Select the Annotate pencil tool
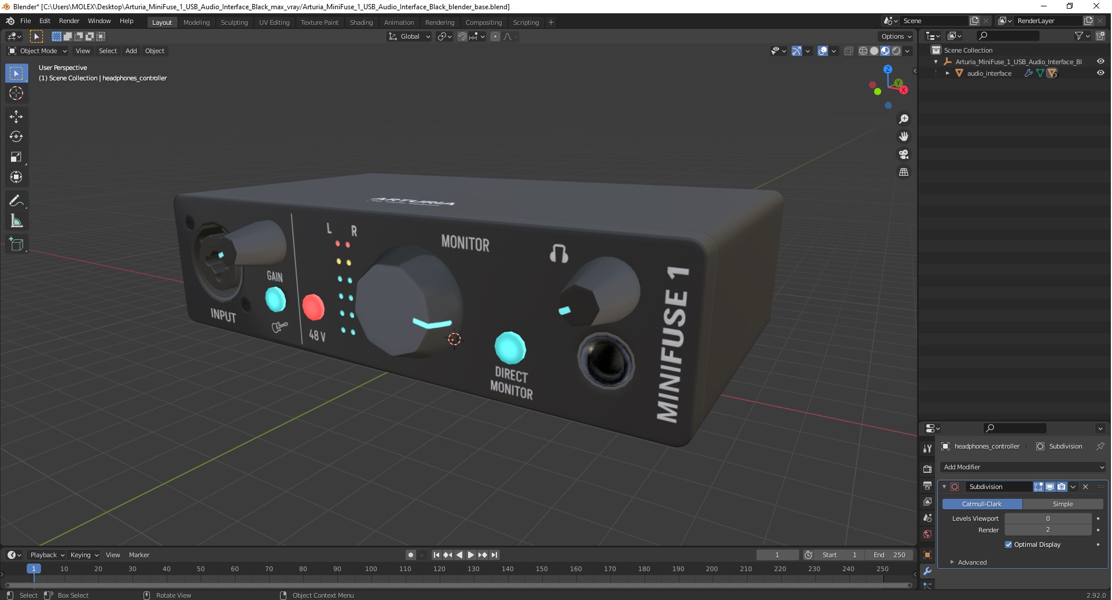Screen dimensions: 1112x600 16,201
